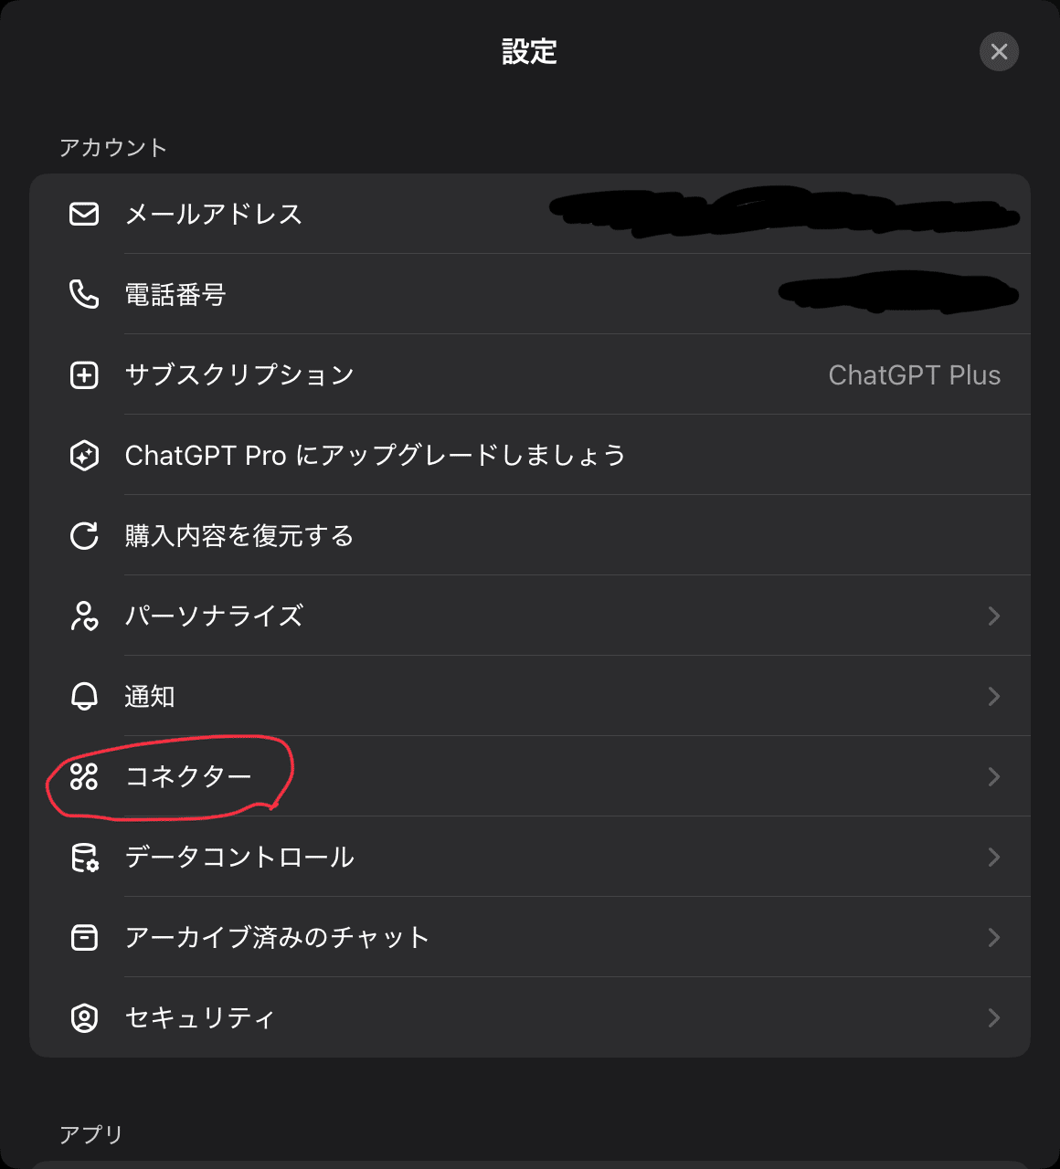Screen dimensions: 1060x1169
Task: Click the security badge icon beside セキュリティ
Action: click(83, 1017)
